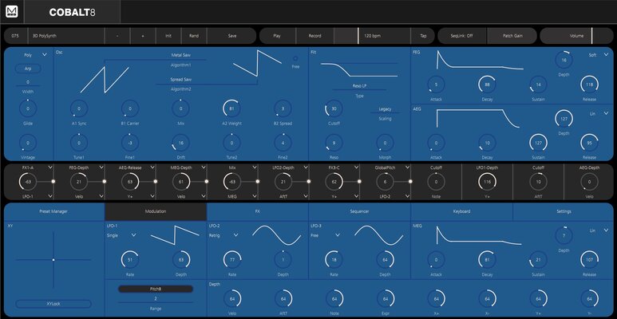Toggle the XYLock button
Screen dimensions: 617x319
pyautogui.click(x=53, y=304)
